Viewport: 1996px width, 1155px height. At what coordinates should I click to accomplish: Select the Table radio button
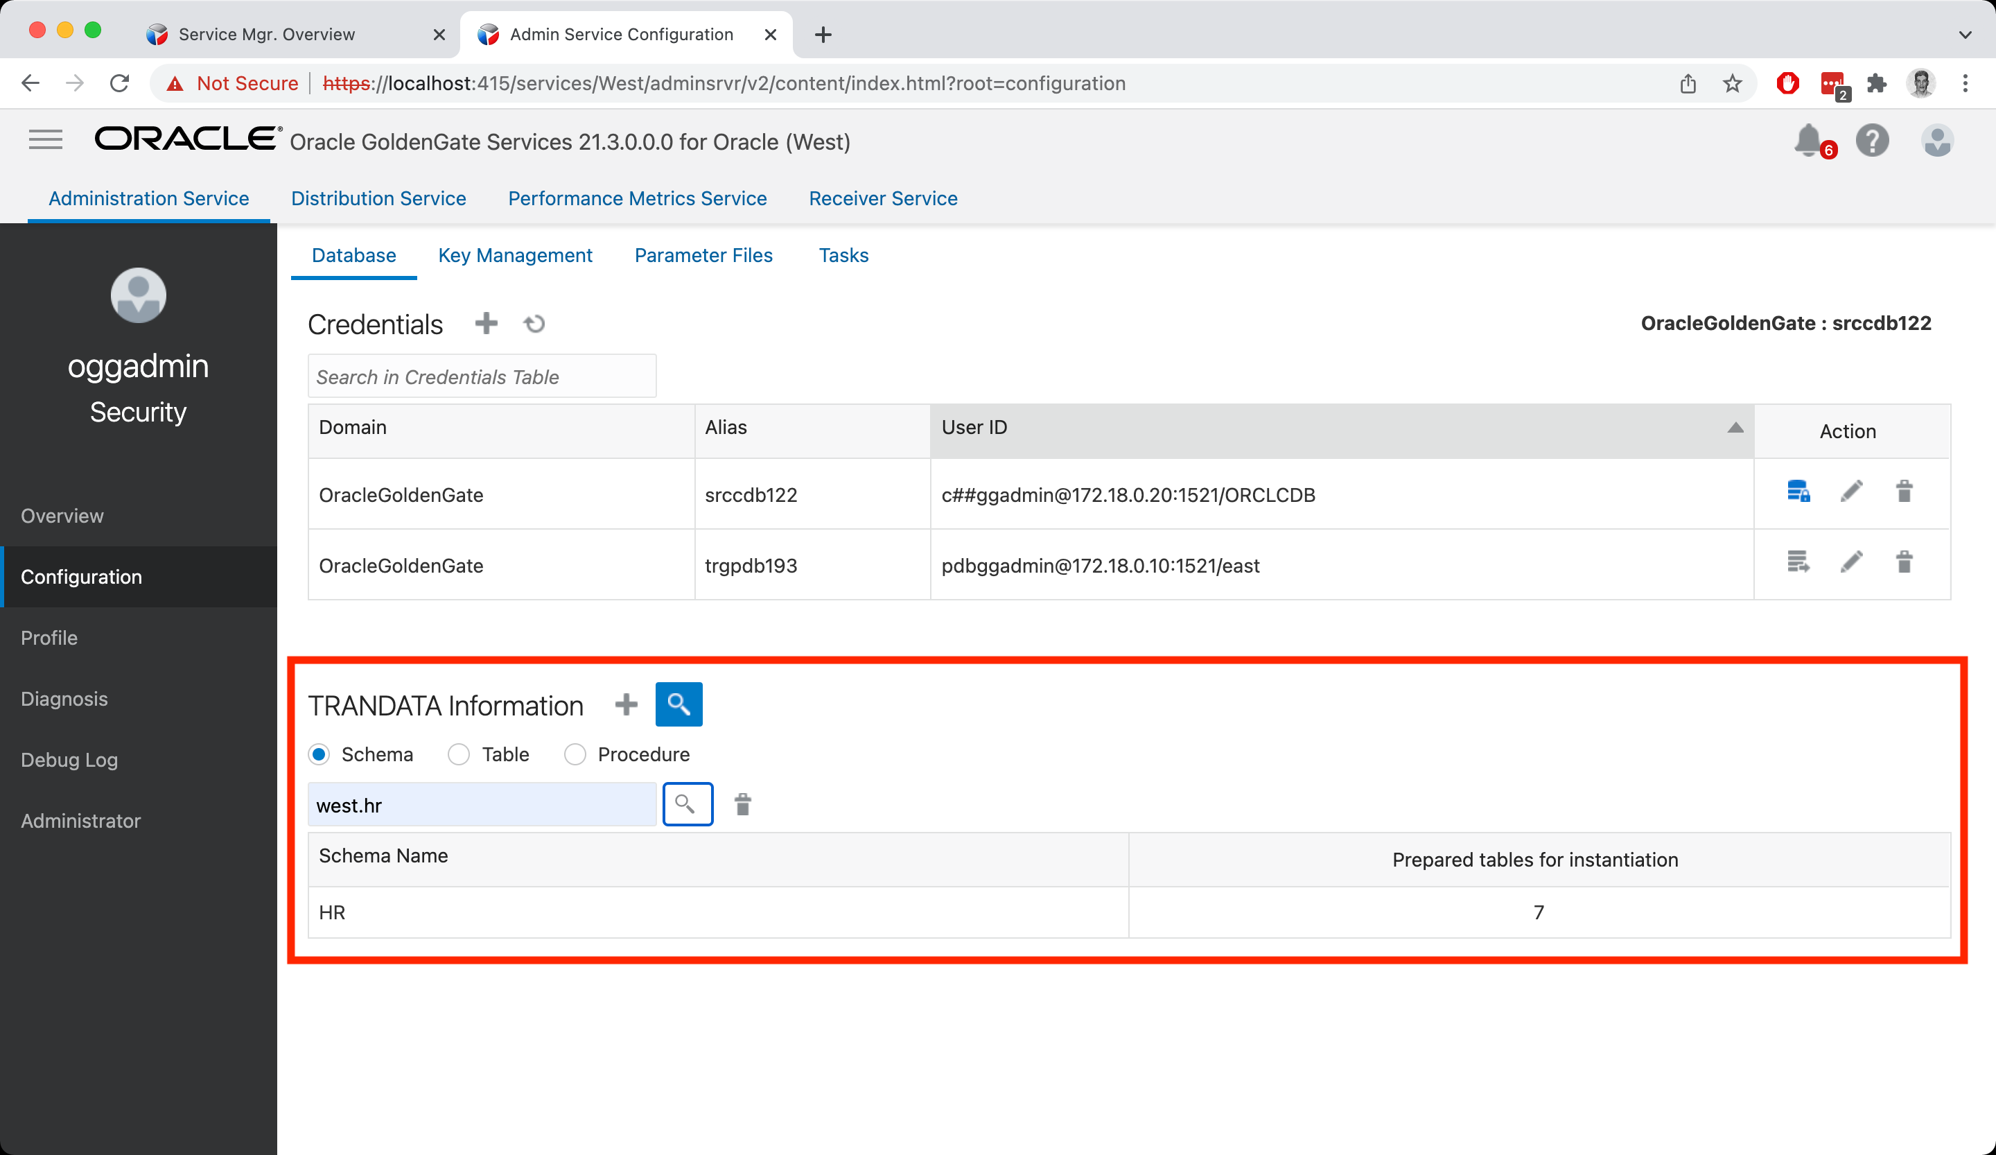tap(459, 754)
